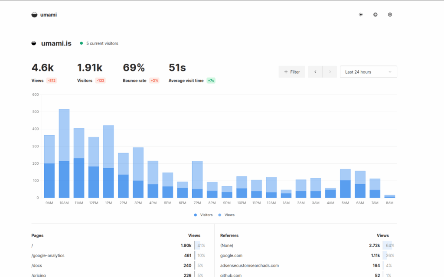Select the /docs page entry
The width and height of the screenshot is (444, 277).
point(37,266)
